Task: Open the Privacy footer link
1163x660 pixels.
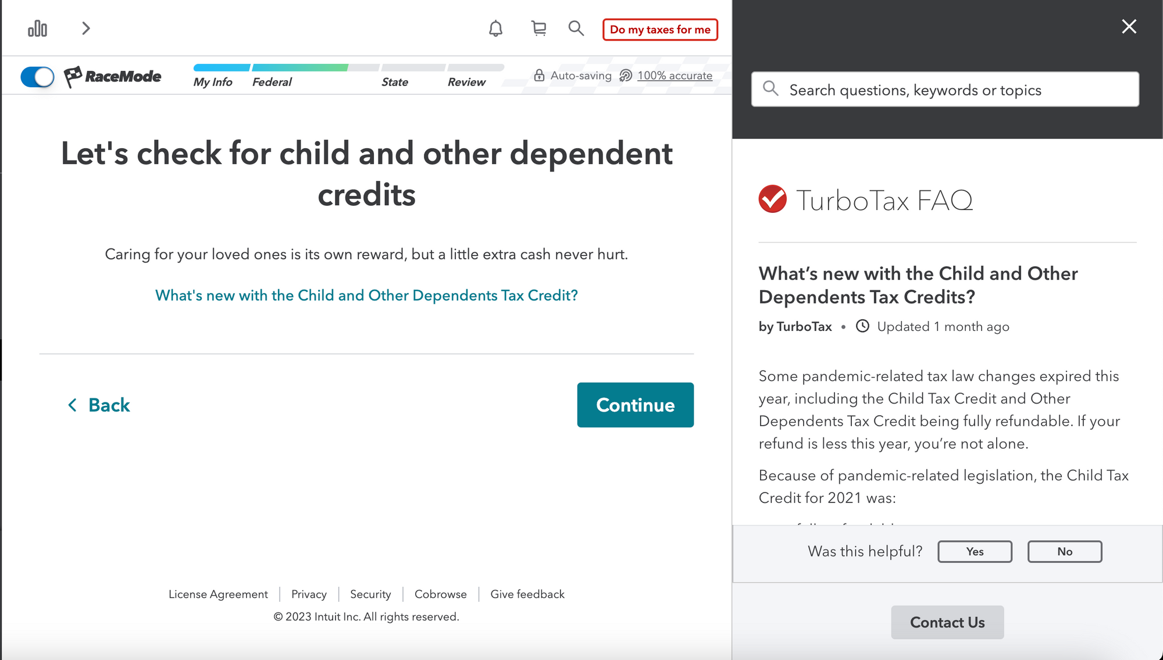Action: [x=309, y=594]
